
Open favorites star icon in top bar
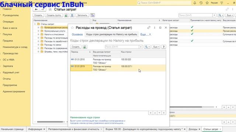(207, 3)
